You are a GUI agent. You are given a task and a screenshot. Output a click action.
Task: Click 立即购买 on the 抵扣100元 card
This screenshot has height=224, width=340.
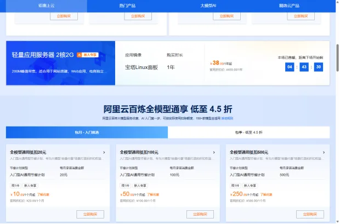click(200, 214)
